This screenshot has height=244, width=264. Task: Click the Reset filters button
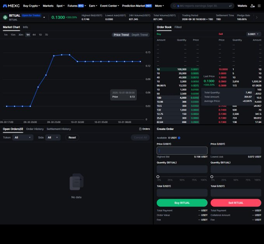[72, 137]
